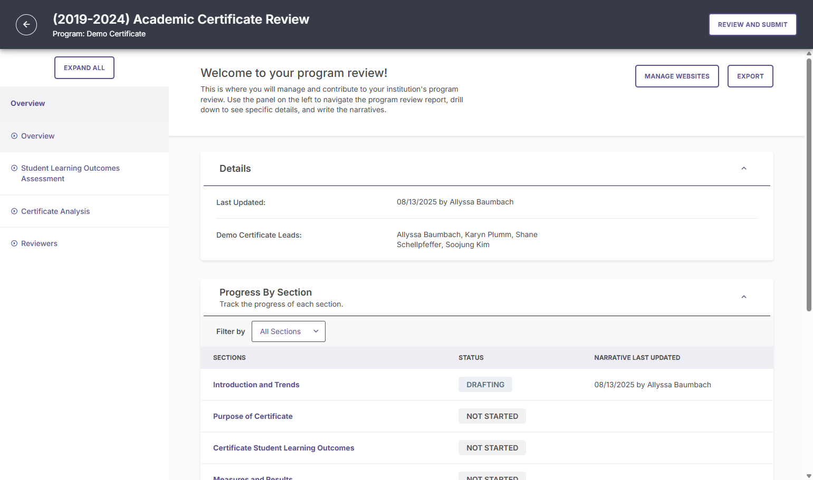Collapse the Progress By Section chevron
This screenshot has width=813, height=480.
coord(744,297)
